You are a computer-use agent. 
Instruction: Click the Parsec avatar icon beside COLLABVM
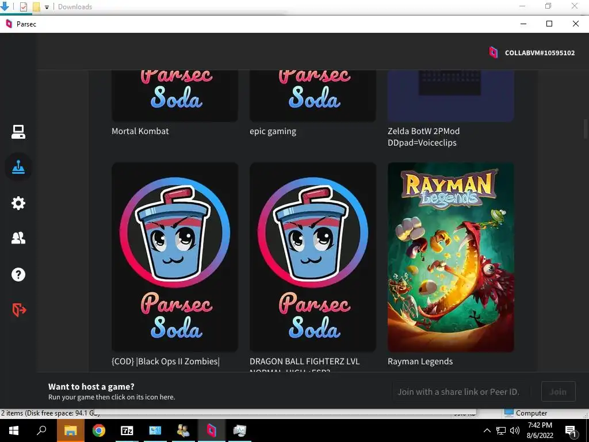click(x=493, y=52)
